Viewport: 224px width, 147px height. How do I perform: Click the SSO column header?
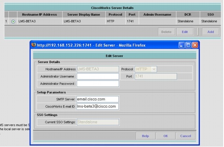(x=210, y=15)
